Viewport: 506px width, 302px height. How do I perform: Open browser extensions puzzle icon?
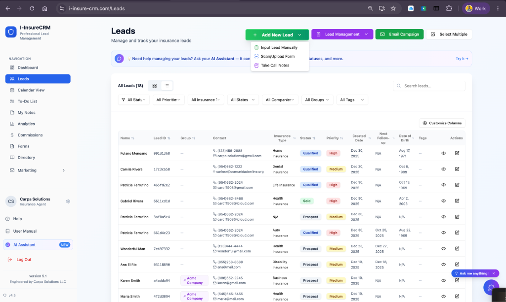[449, 8]
